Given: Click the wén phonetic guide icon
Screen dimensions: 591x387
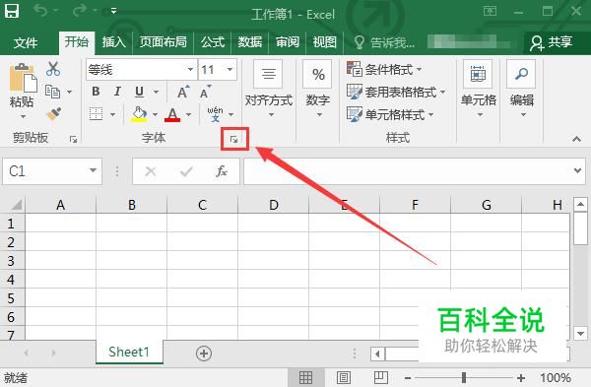Looking at the screenshot, I should pyautogui.click(x=215, y=114).
